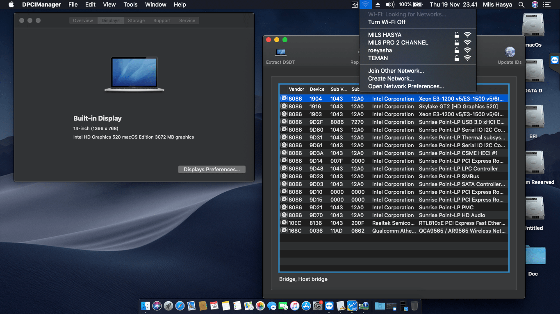Open Spotlight search magnifier icon
The image size is (560, 314).
point(521,4)
